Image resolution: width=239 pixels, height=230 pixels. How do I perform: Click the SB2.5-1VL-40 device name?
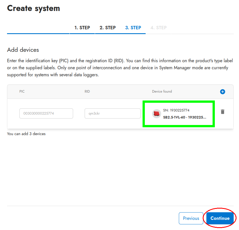pos(184,117)
